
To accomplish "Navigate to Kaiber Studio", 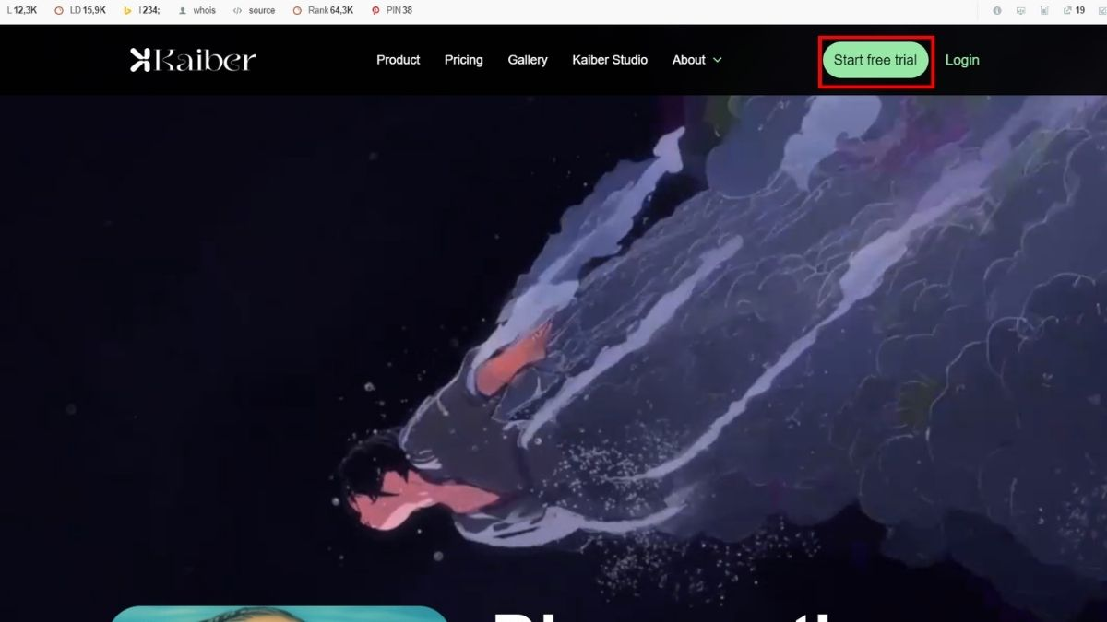I will coord(610,60).
